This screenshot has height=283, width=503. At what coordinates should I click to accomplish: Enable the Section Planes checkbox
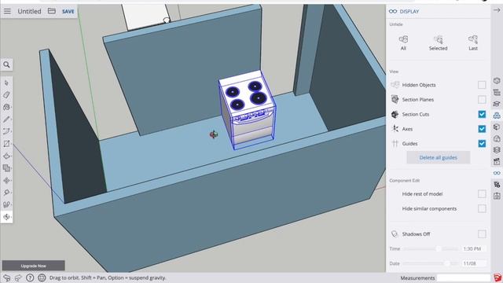[482, 100]
